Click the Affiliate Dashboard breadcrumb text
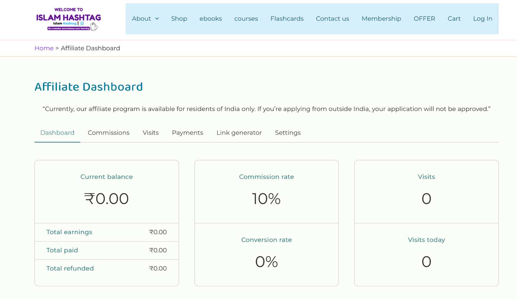The height and width of the screenshot is (299, 517). tap(90, 48)
